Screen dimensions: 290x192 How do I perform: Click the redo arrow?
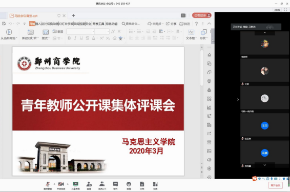[x=18, y=24]
